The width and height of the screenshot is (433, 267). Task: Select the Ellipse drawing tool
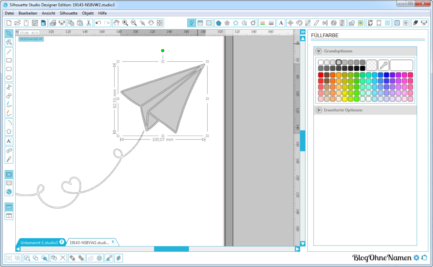pyautogui.click(x=9, y=78)
